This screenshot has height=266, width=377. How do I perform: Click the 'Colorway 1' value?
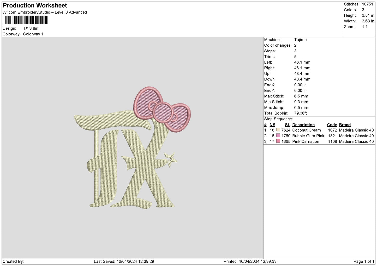(33, 34)
